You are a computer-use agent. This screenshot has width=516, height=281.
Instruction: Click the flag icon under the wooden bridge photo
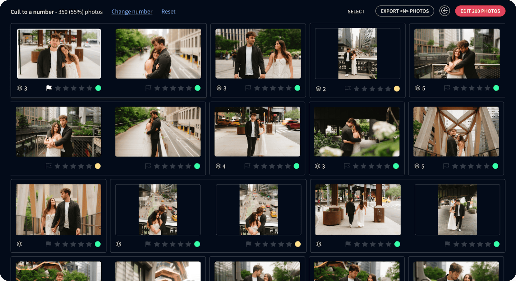point(446,166)
